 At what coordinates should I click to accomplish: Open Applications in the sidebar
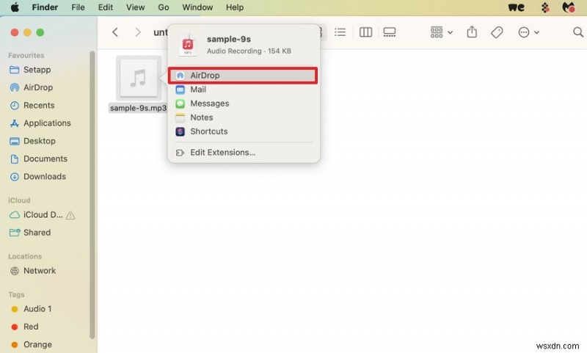[x=47, y=123]
